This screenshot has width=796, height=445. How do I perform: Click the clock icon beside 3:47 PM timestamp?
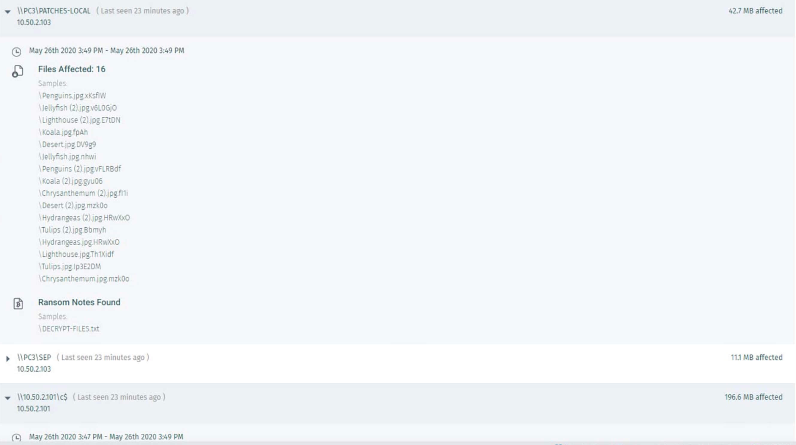[16, 438]
